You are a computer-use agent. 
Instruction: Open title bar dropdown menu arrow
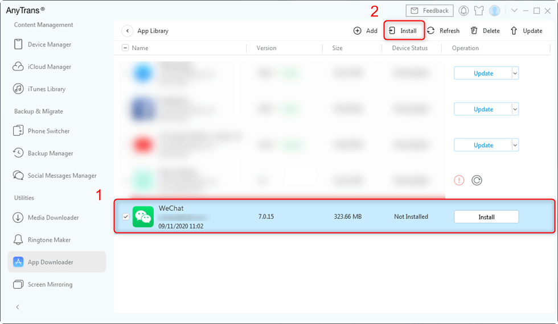click(514, 11)
